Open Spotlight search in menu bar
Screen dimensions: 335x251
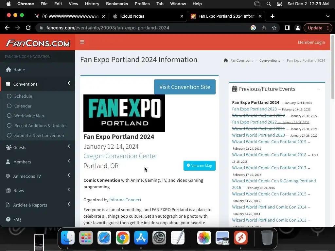click(x=269, y=4)
